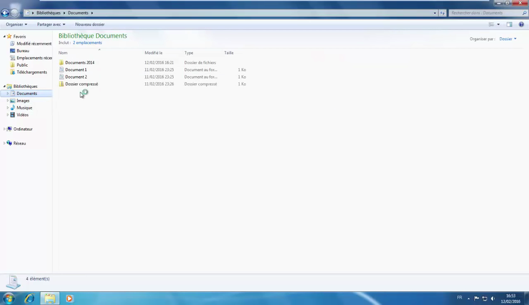
Task: Expand the Ordinateur tree node
Action: point(5,129)
